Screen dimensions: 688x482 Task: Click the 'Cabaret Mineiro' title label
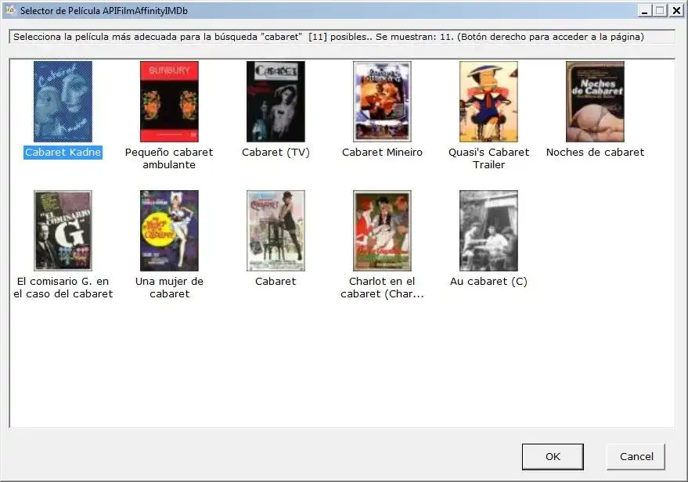point(382,152)
